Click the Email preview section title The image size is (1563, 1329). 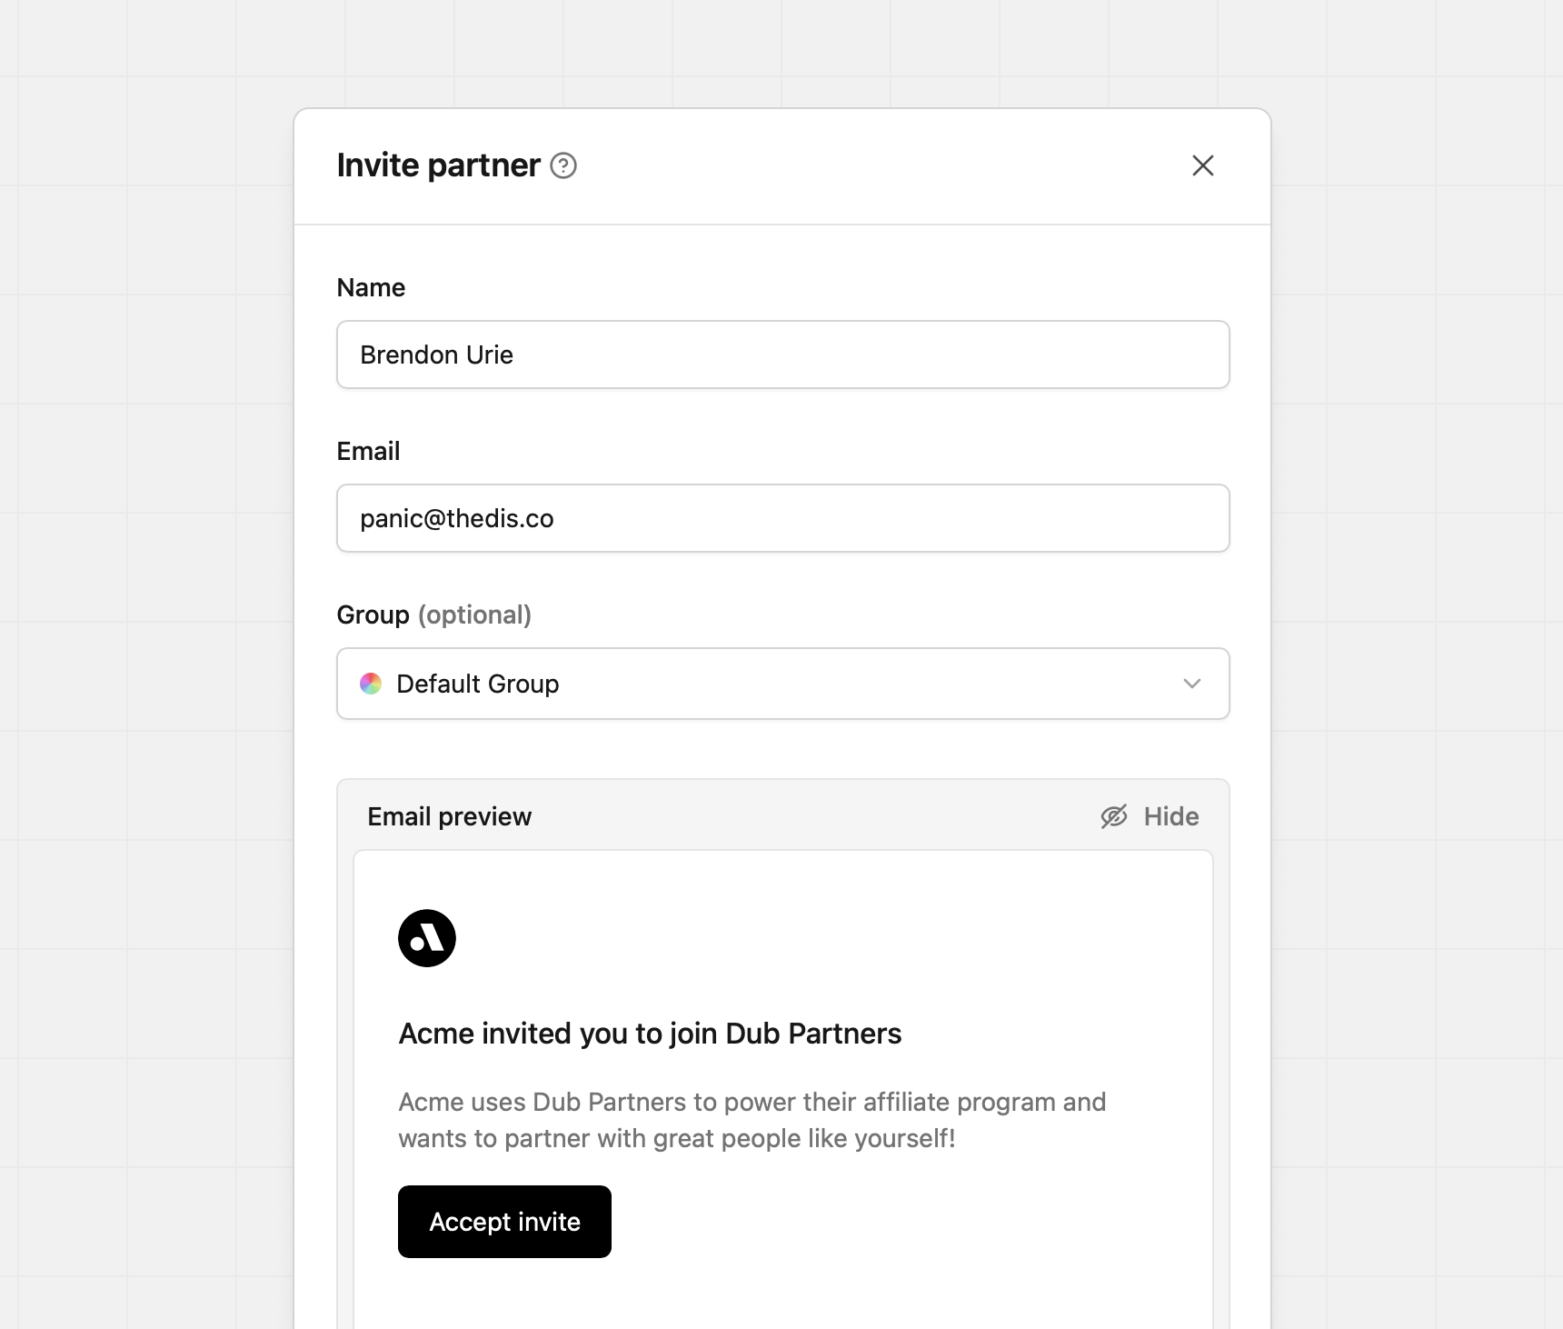(449, 816)
